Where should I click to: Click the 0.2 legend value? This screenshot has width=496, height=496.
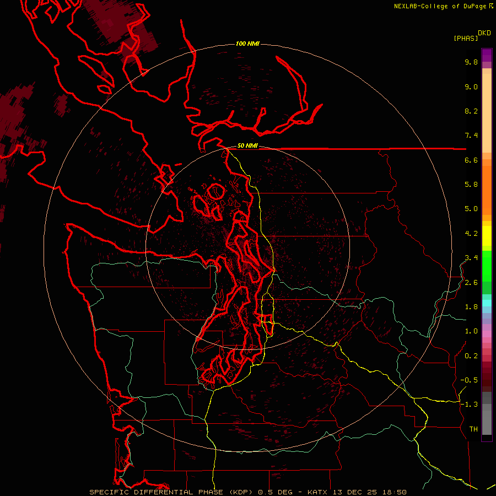coord(471,356)
